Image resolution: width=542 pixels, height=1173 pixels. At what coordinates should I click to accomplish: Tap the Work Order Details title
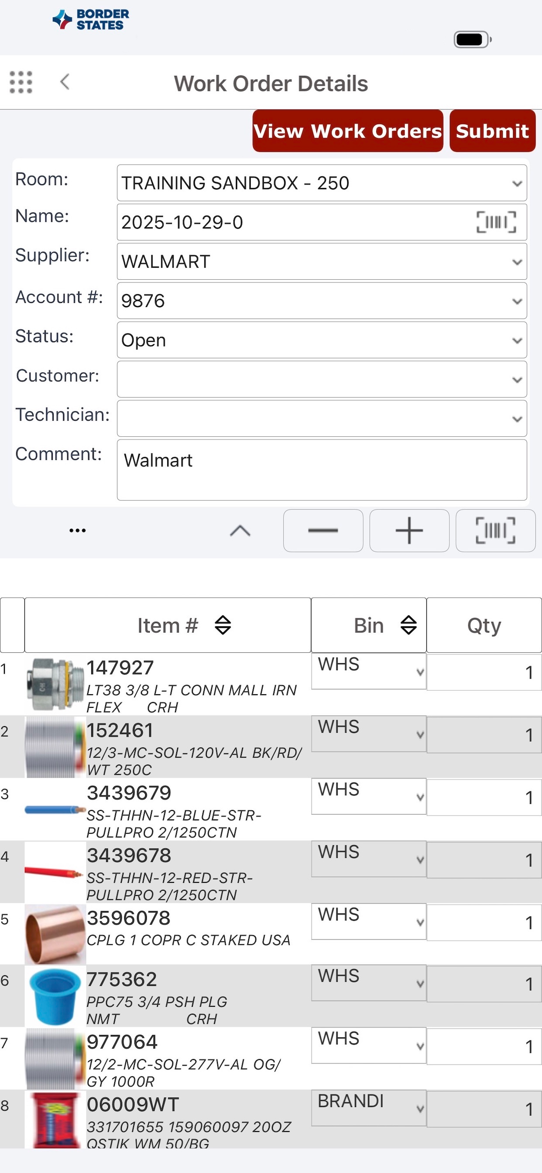[271, 83]
